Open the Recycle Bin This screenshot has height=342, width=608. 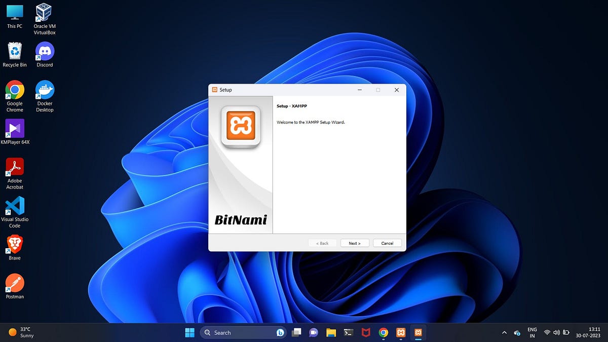(x=14, y=51)
